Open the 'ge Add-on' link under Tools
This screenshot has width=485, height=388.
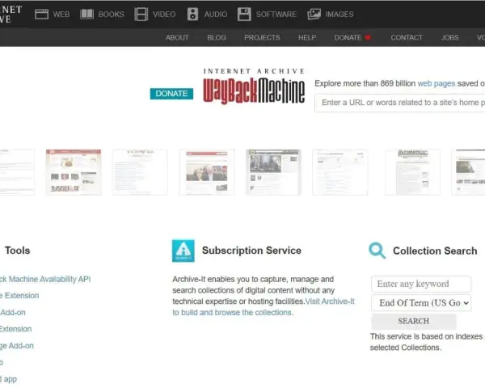pyautogui.click(x=17, y=346)
